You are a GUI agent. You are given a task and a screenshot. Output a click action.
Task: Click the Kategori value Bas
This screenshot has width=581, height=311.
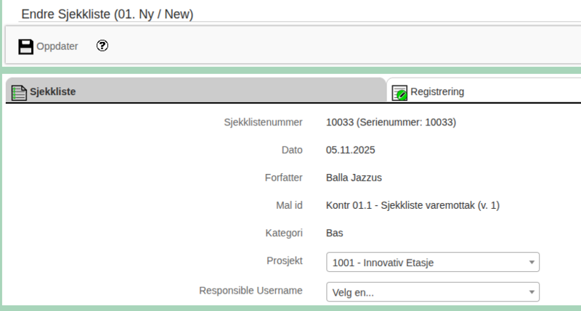(x=335, y=233)
